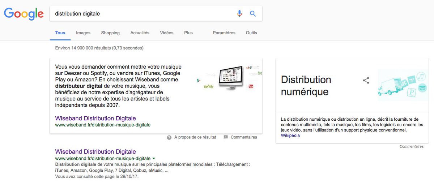Select the Tous tab
This screenshot has height=185, width=434.
point(60,33)
